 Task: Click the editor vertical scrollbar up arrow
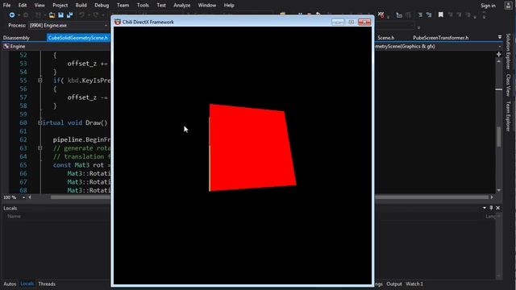coord(499,61)
